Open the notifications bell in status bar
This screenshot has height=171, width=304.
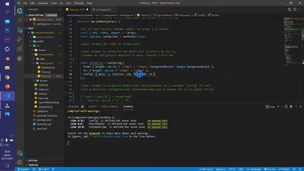(x=300, y=169)
